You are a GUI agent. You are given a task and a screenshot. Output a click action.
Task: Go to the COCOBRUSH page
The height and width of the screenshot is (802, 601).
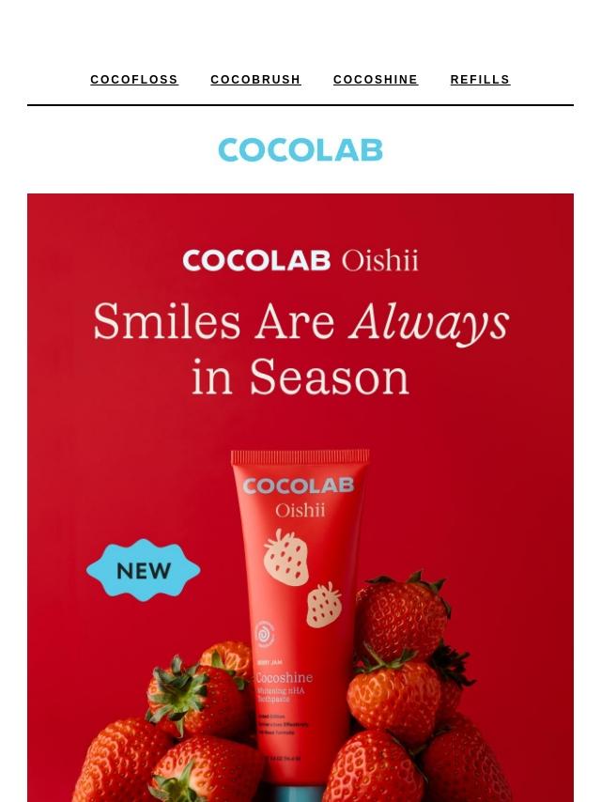pos(255,80)
